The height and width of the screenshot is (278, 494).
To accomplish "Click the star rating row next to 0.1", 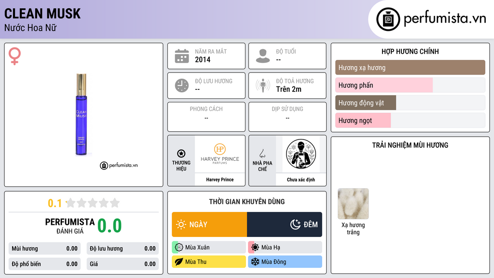I will [x=93, y=203].
